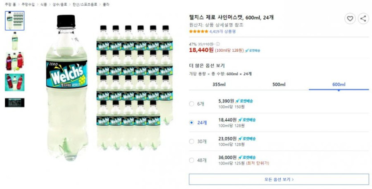
Task: Select the 24개 quantity radio button
Action: click(192, 123)
